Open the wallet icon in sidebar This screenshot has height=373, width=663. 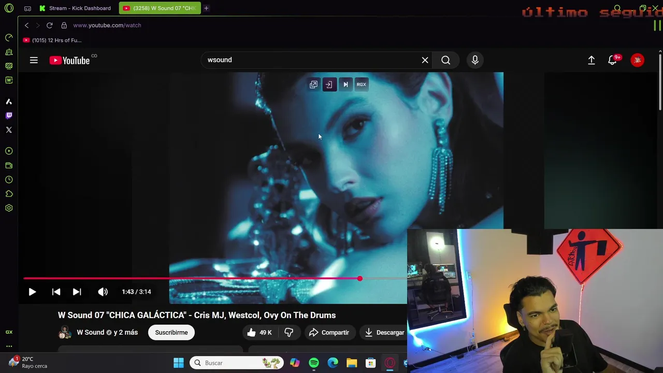pos(9,166)
